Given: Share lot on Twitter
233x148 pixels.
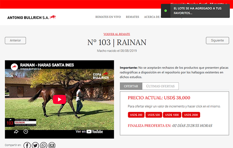Looking at the screenshot, I should point(35,146).
